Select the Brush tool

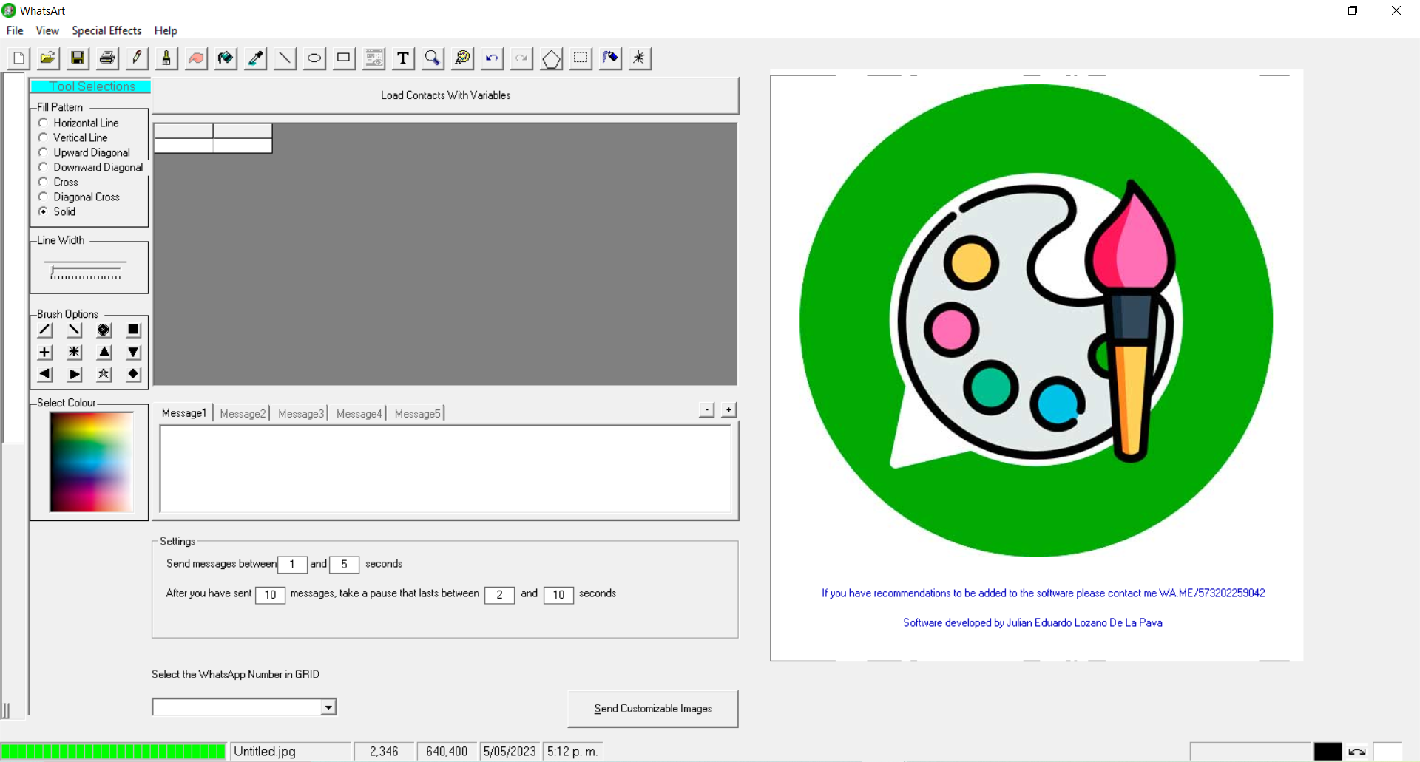pos(166,58)
